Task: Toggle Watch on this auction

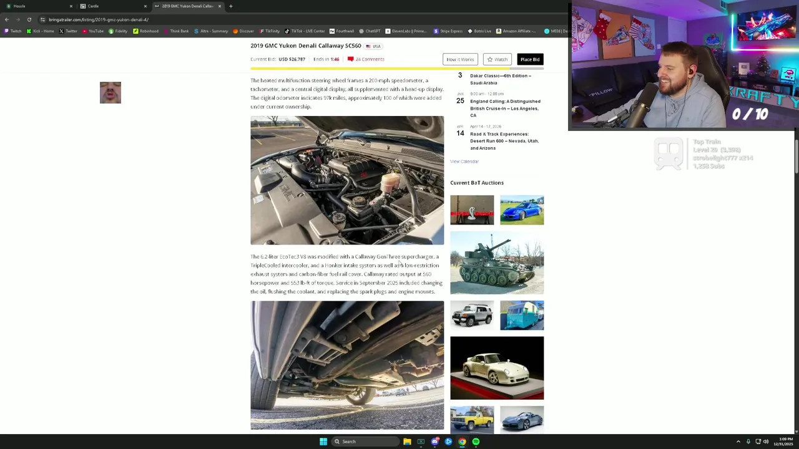Action: click(x=498, y=59)
